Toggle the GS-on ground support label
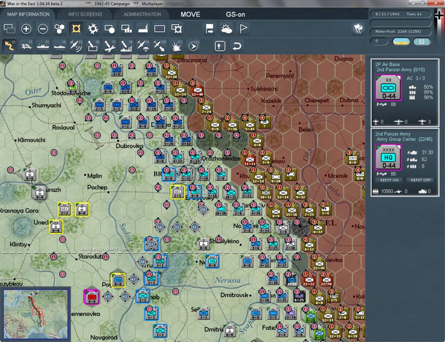Image resolution: width=445 pixels, height=342 pixels. (x=235, y=14)
